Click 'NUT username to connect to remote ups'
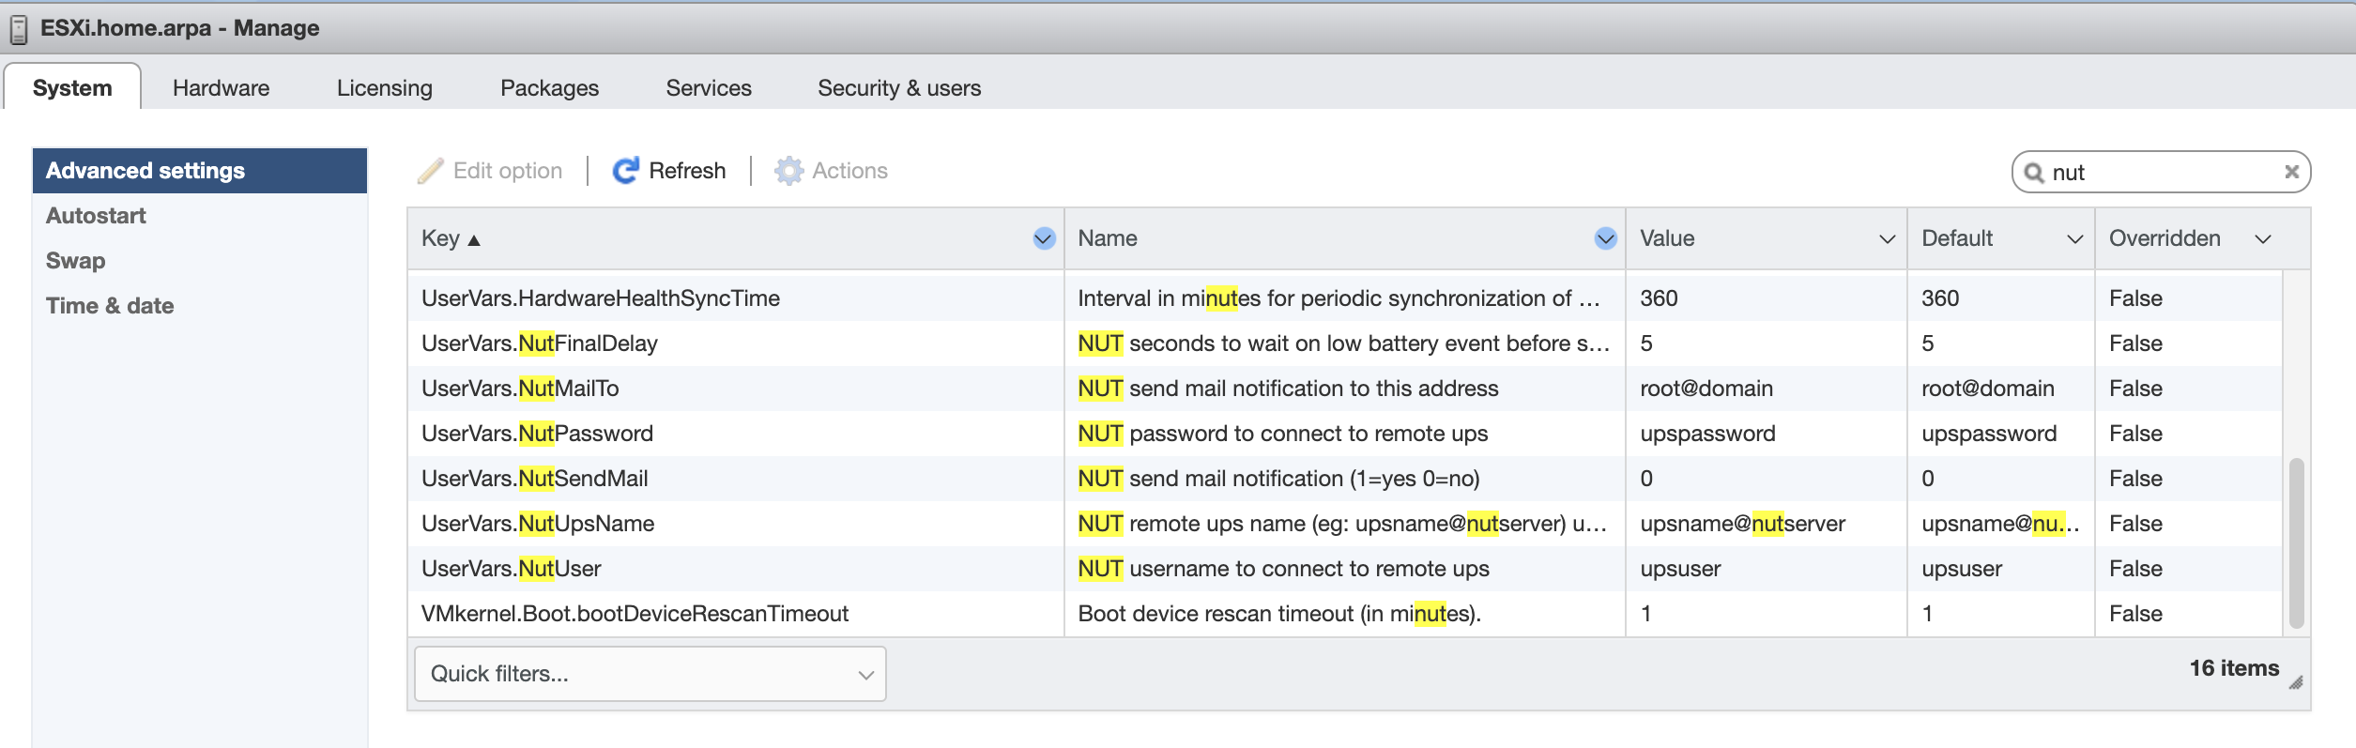Image resolution: width=2356 pixels, height=748 pixels. [x=1283, y=569]
